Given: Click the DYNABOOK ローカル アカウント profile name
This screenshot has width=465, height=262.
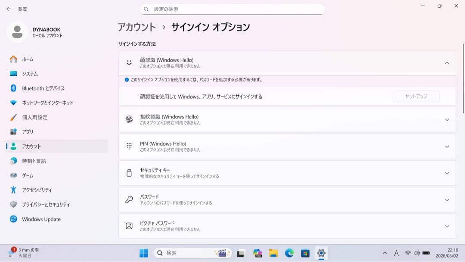Looking at the screenshot, I should 47,32.
